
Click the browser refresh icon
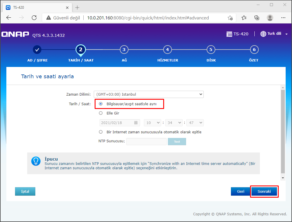(34, 18)
